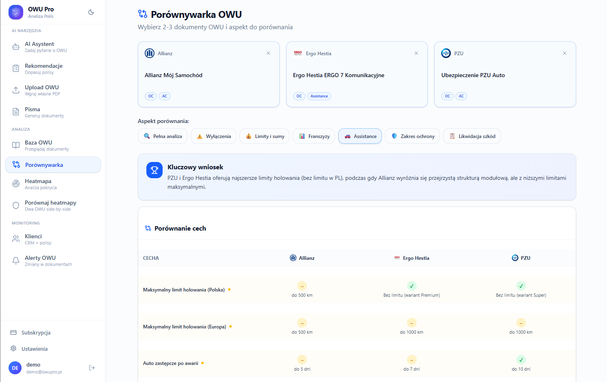The height and width of the screenshot is (382, 607).
Task: Toggle the OC badge on the Allianz card
Action: [150, 96]
